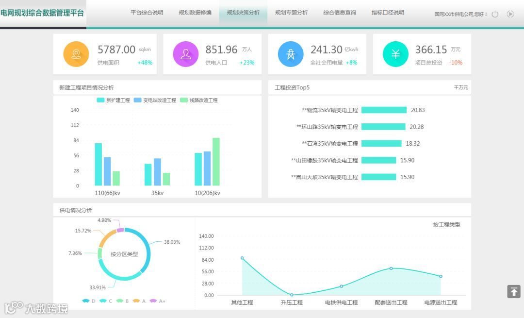Click 国网XX市供电公司 greeting text
Viewport: 524px width, 318px height.
click(x=461, y=14)
